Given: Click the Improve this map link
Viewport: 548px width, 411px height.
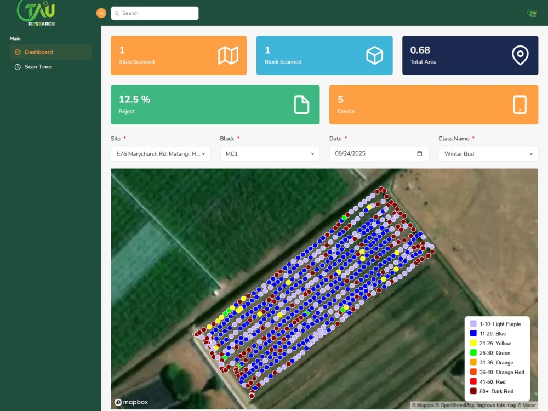Looking at the screenshot, I should (x=496, y=406).
